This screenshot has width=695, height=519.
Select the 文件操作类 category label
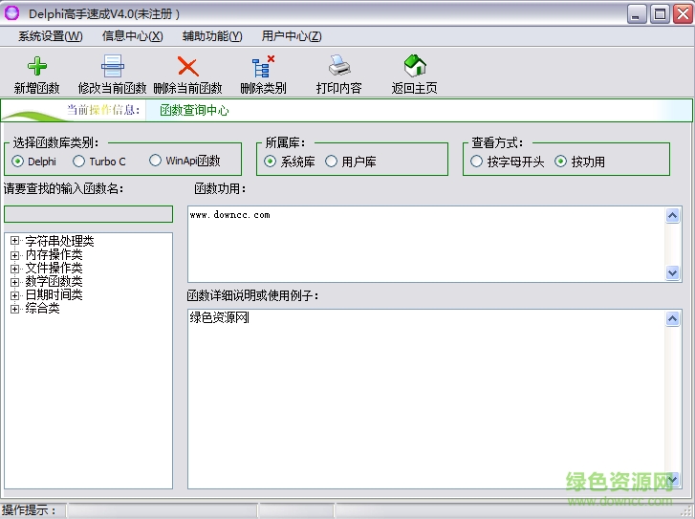54,269
